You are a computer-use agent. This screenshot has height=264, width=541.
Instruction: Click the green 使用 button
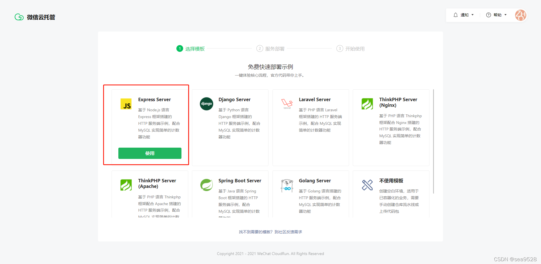pyautogui.click(x=150, y=153)
